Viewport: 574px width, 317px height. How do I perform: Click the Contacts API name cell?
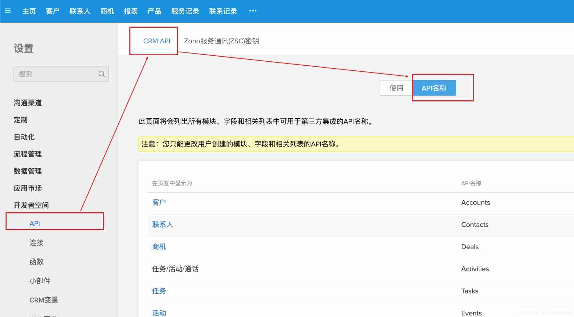475,225
